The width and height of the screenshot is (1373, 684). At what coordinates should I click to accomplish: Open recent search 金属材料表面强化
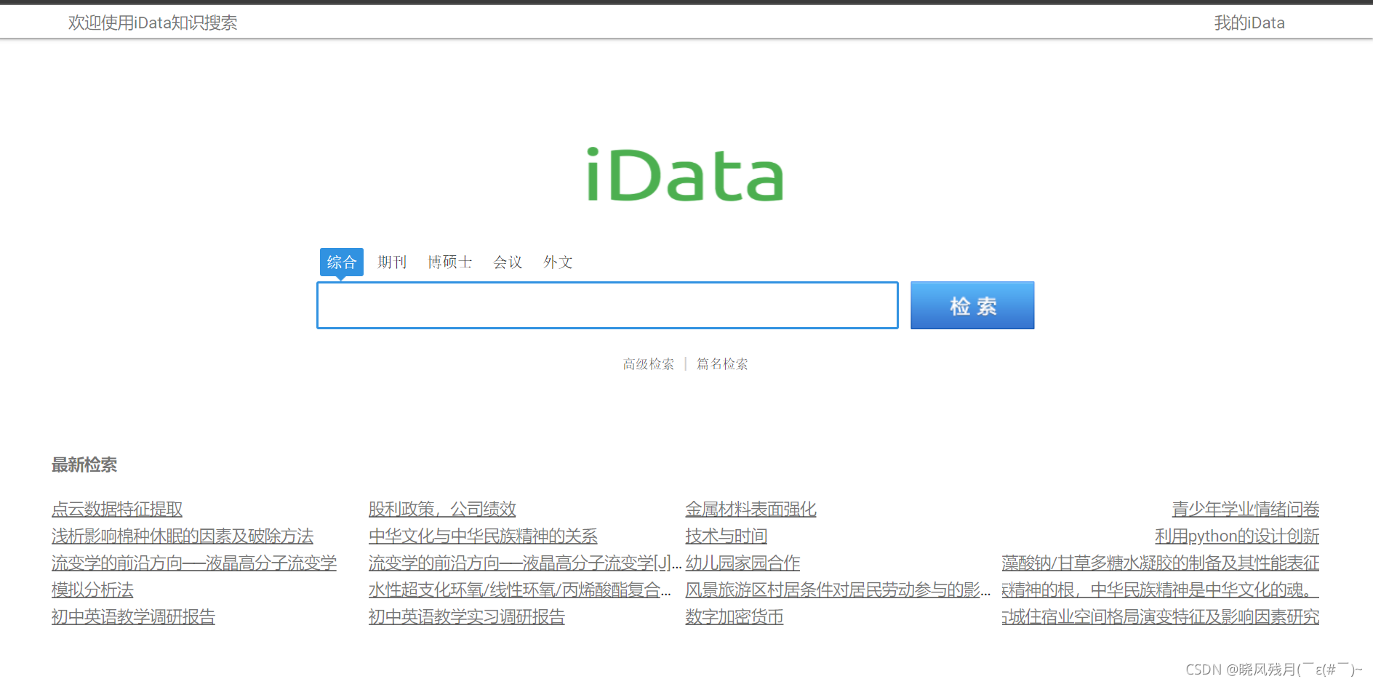coord(750,509)
